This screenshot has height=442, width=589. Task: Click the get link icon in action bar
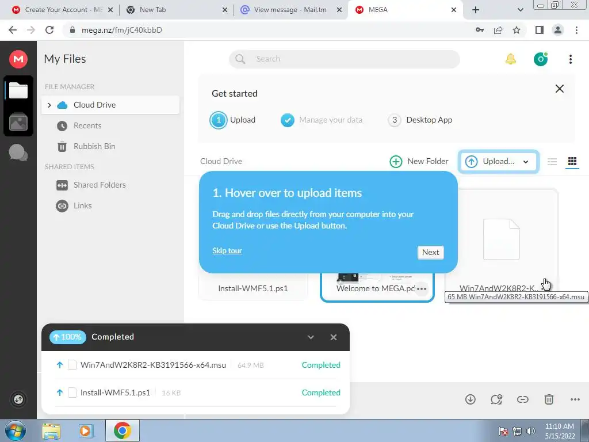[522, 399]
